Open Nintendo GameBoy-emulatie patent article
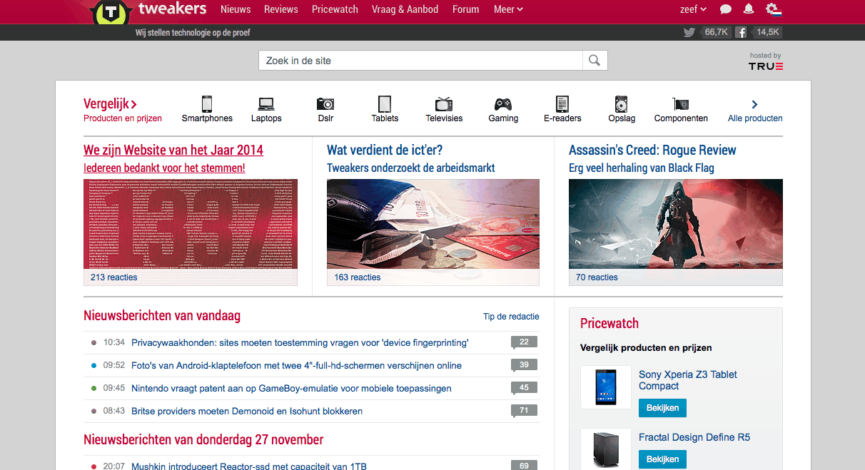 point(291,389)
